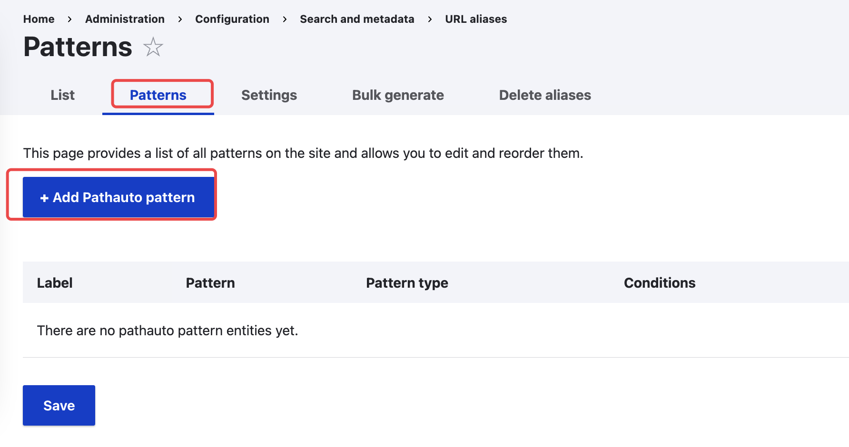Click the chevron before URL aliases breadcrumb
The image size is (849, 447).
click(430, 19)
